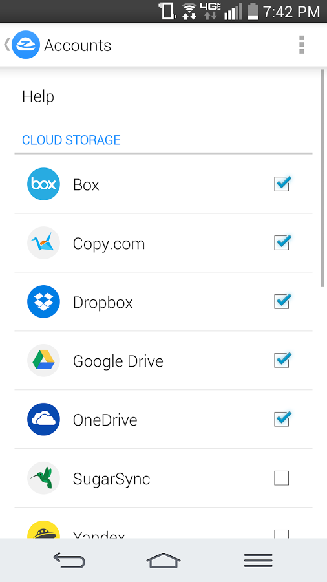
Task: Enable the SugarSync account checkbox
Action: click(x=281, y=478)
